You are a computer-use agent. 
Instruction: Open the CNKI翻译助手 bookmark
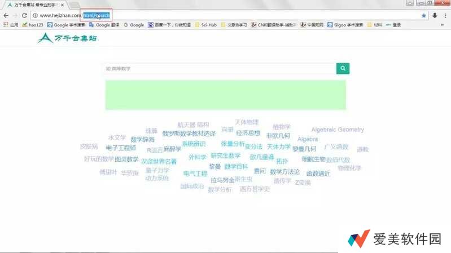pos(273,25)
